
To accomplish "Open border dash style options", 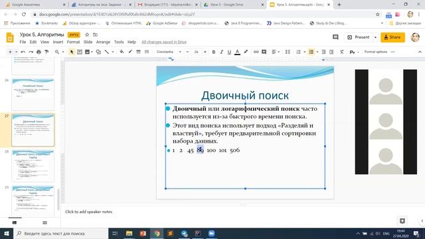I will point(147,52).
